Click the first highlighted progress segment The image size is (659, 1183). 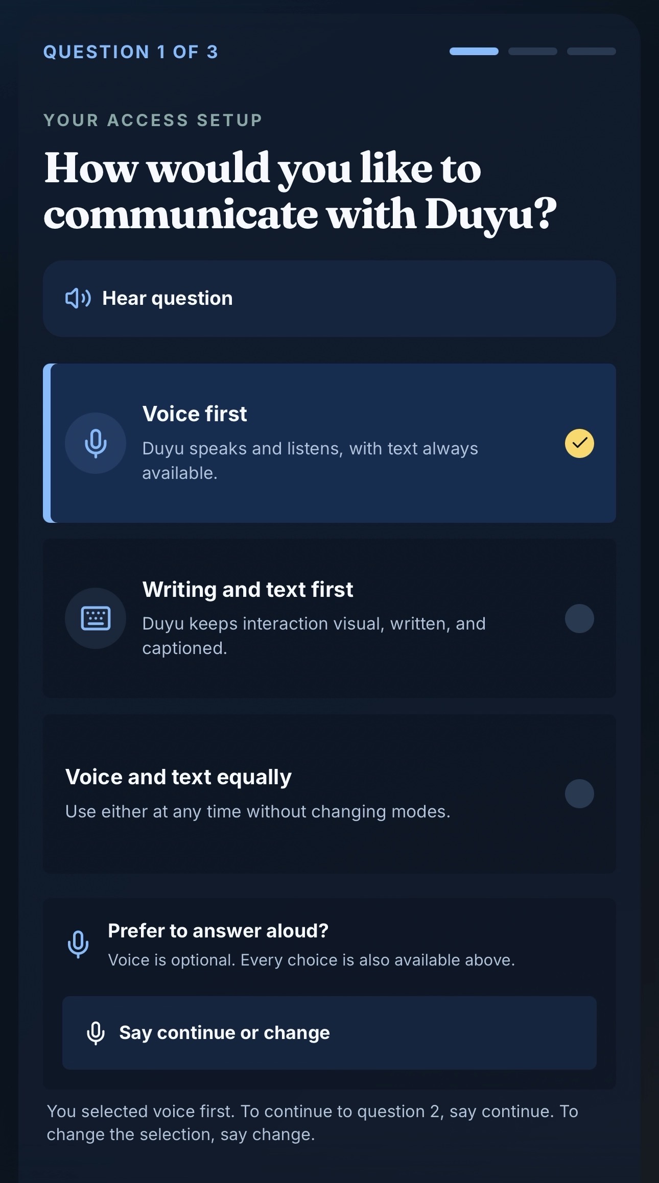tap(474, 51)
